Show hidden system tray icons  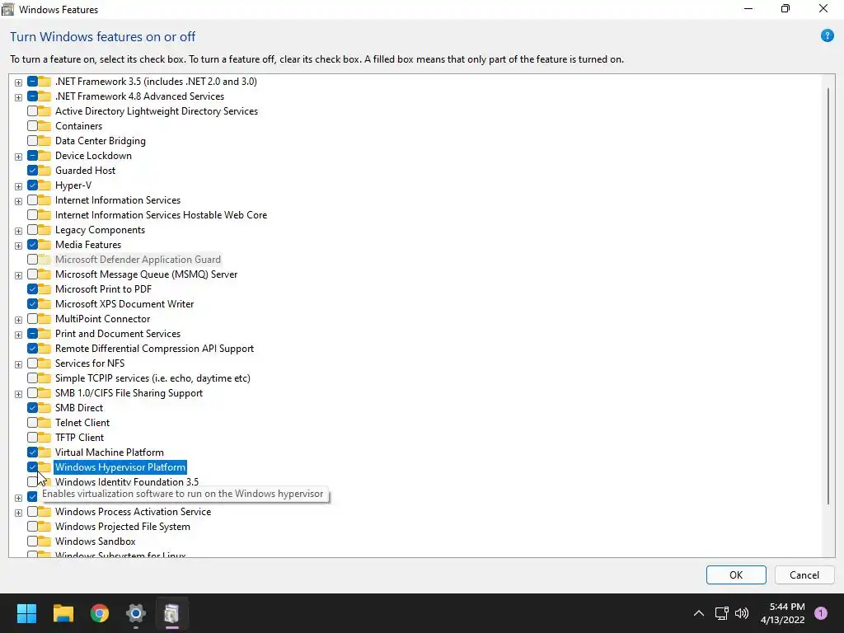698,613
